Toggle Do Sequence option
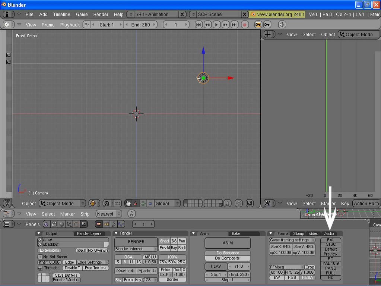The image size is (381, 286). pos(228,253)
